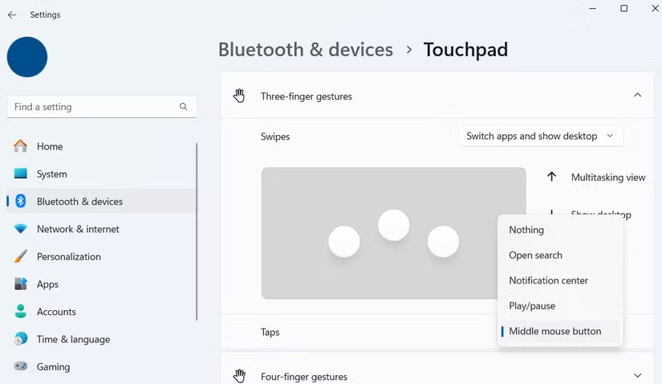Choose Play/pause in the dropdown list
The width and height of the screenshot is (662, 384).
click(x=532, y=306)
